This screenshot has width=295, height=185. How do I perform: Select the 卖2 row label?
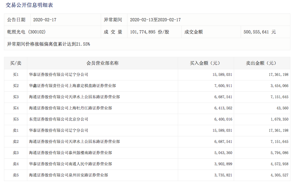tap(15, 142)
